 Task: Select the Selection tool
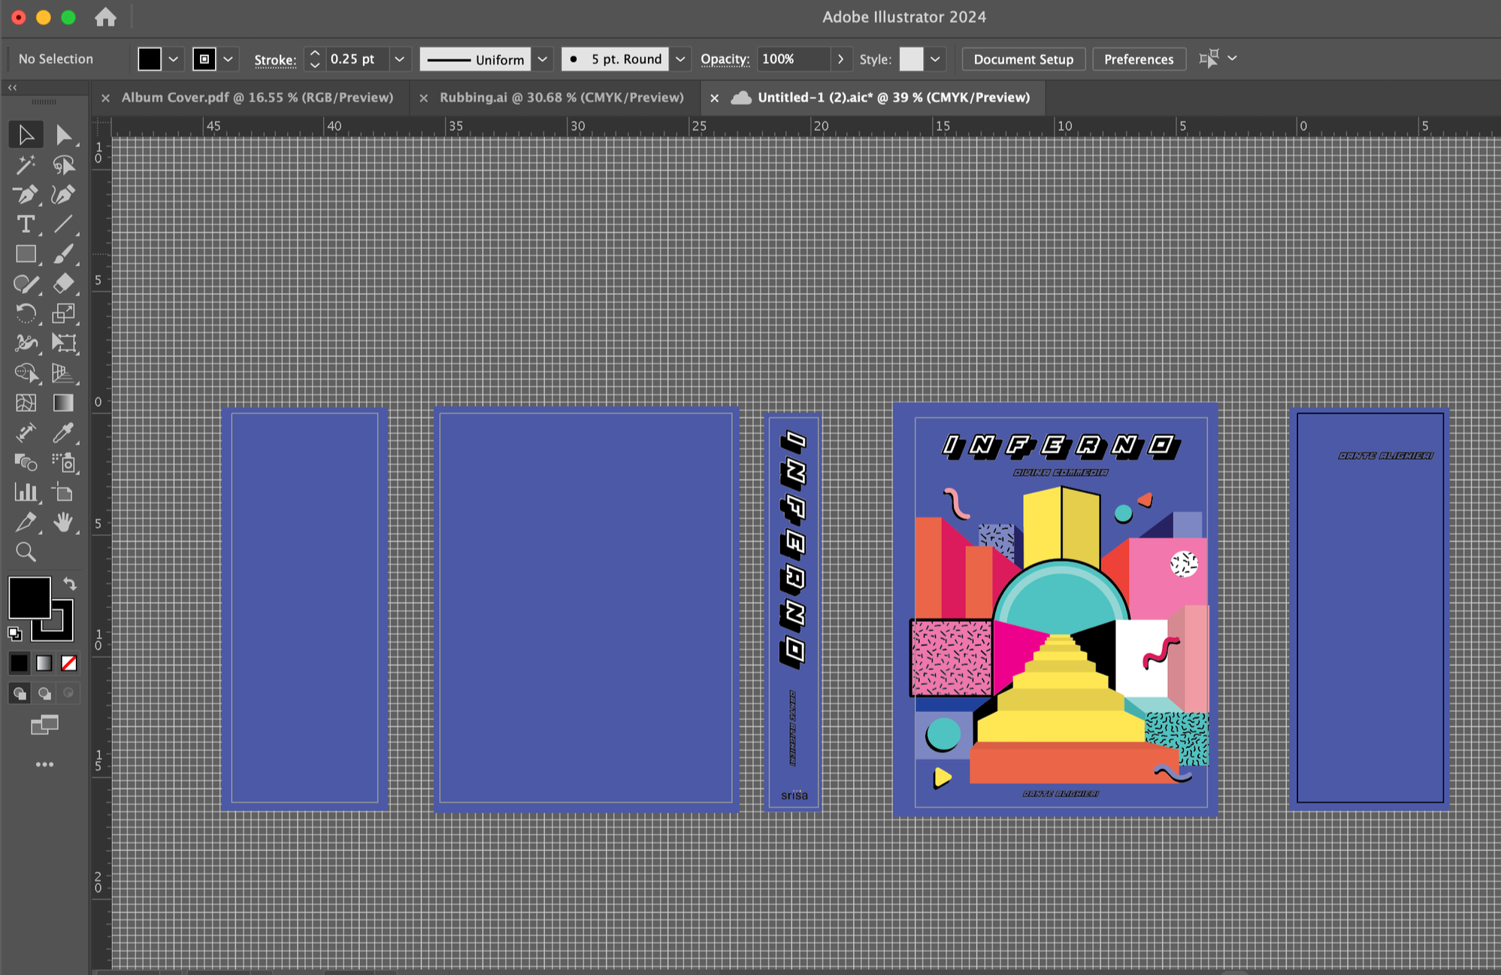(26, 134)
